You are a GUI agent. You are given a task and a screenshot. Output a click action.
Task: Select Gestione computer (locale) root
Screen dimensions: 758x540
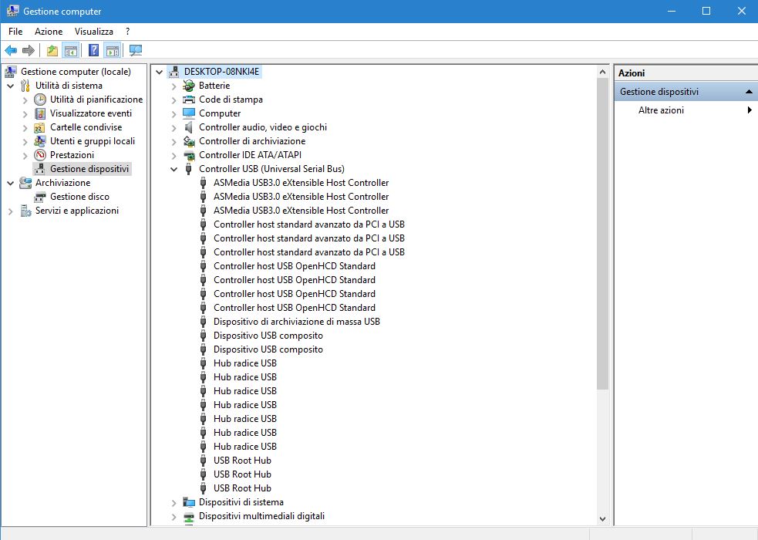tap(76, 72)
